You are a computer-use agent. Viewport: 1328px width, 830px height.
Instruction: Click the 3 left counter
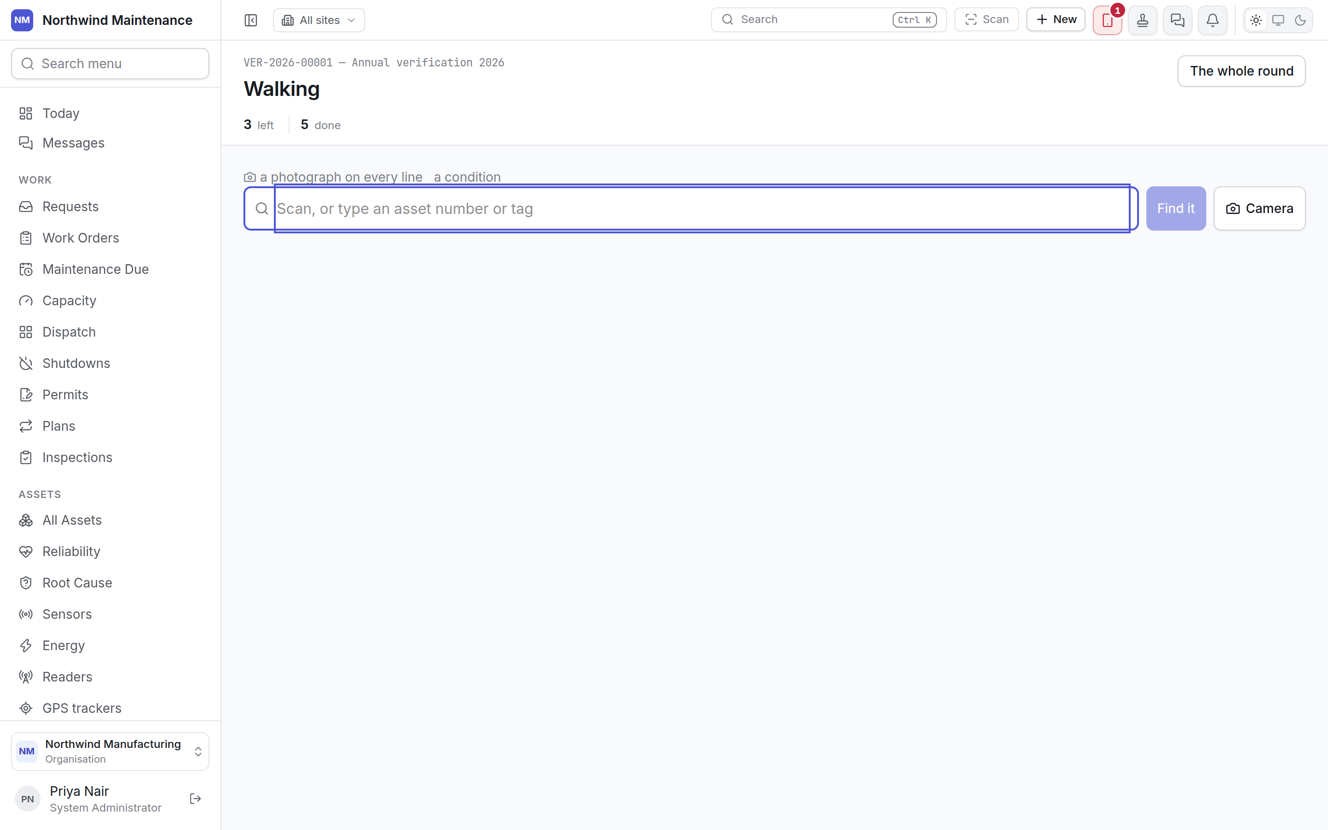click(259, 125)
